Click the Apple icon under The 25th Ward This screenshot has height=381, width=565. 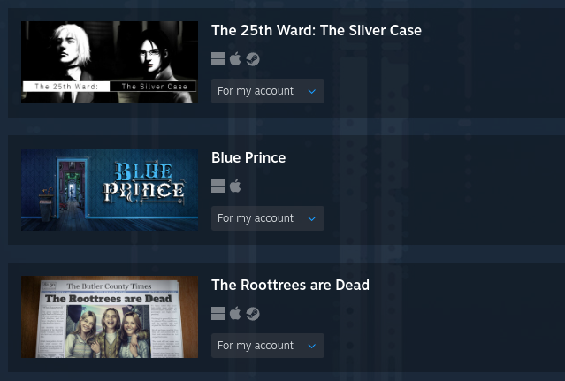(x=235, y=58)
